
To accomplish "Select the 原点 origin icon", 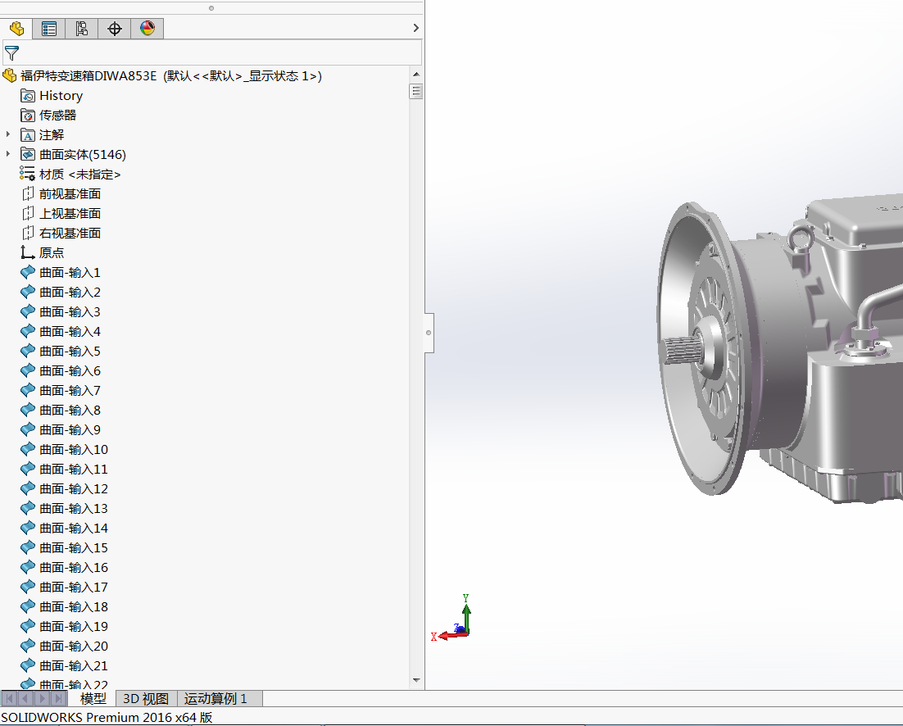I will click(27, 252).
